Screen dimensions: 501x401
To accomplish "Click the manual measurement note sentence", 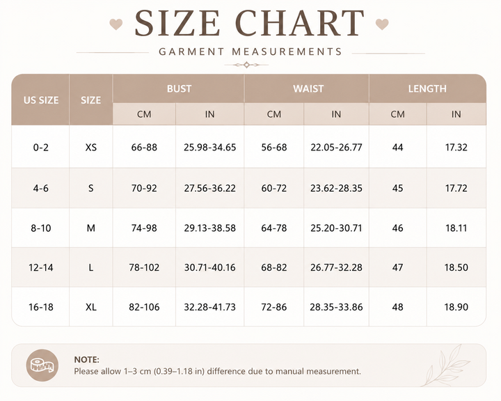I will click(x=217, y=372).
